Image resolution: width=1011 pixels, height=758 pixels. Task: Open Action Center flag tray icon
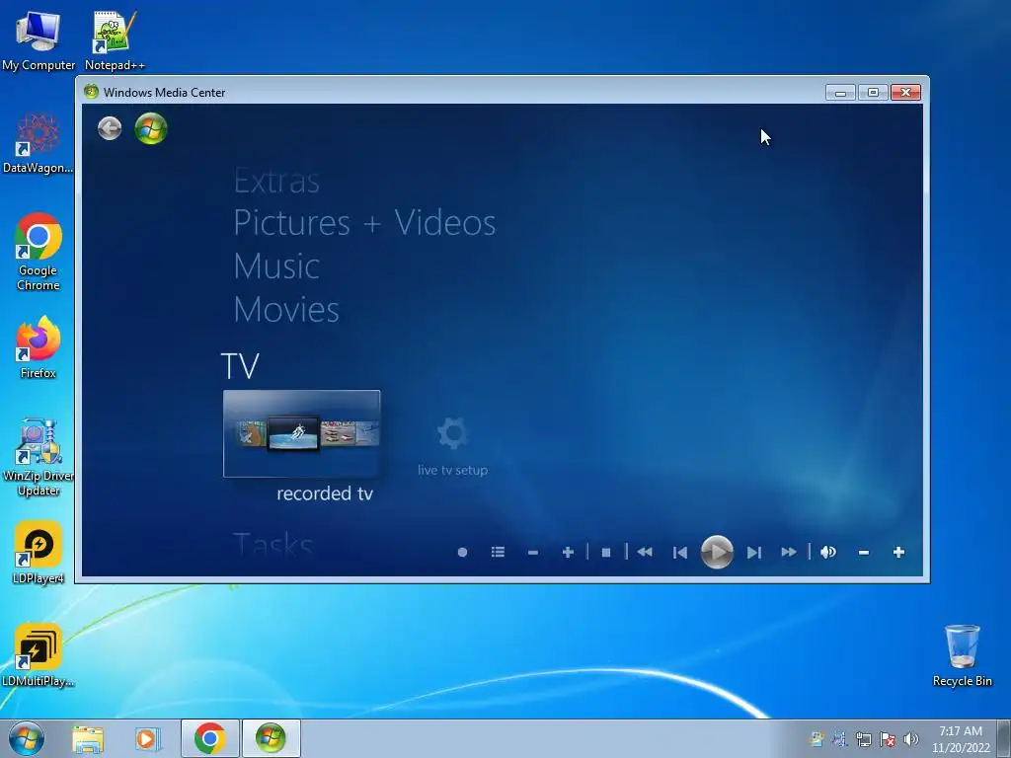click(x=888, y=739)
